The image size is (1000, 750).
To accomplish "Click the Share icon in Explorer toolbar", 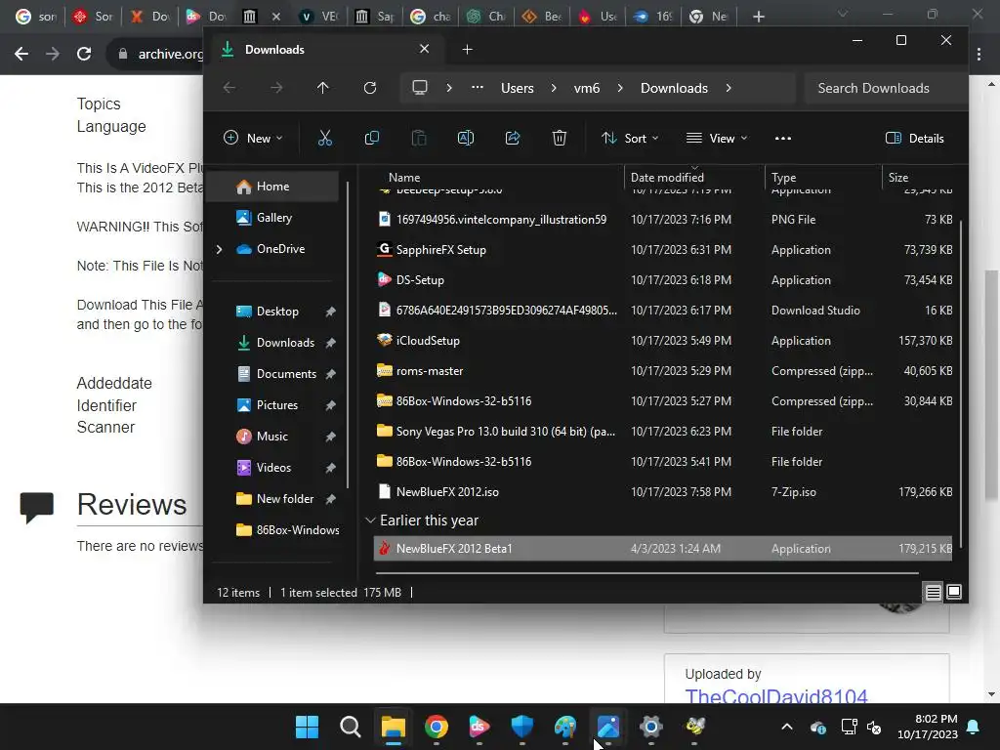I will (x=513, y=138).
